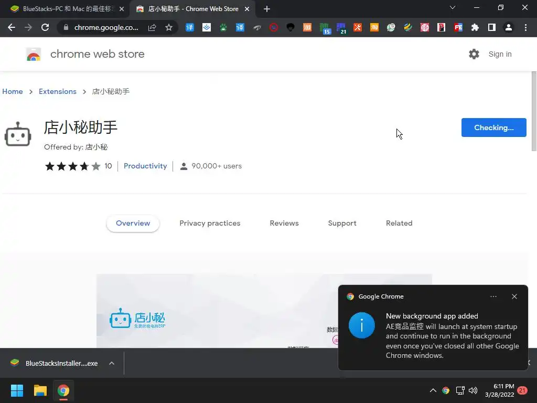
Task: Open clock and date 6:11 PM
Action: pos(500,390)
